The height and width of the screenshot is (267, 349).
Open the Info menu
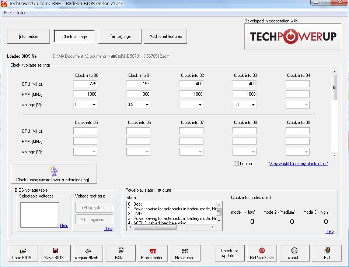click(21, 13)
